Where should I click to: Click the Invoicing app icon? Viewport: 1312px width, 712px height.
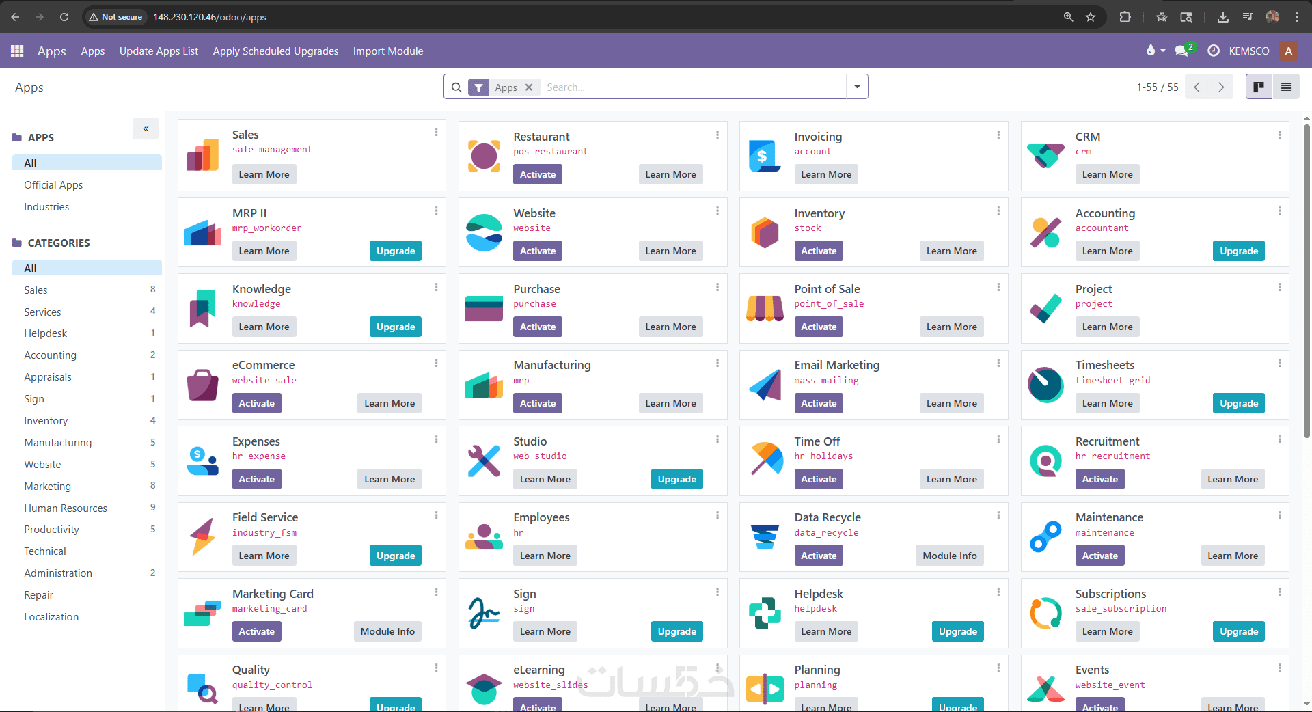(765, 156)
